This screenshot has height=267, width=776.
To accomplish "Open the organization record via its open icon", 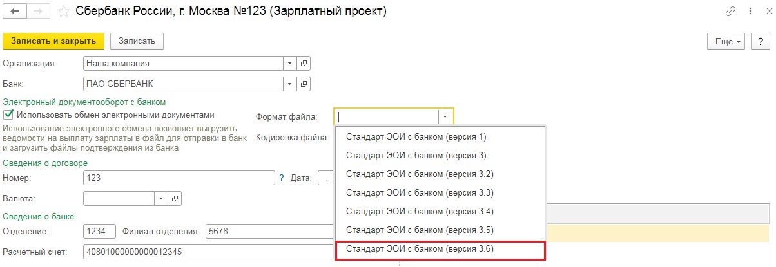I will tap(304, 64).
